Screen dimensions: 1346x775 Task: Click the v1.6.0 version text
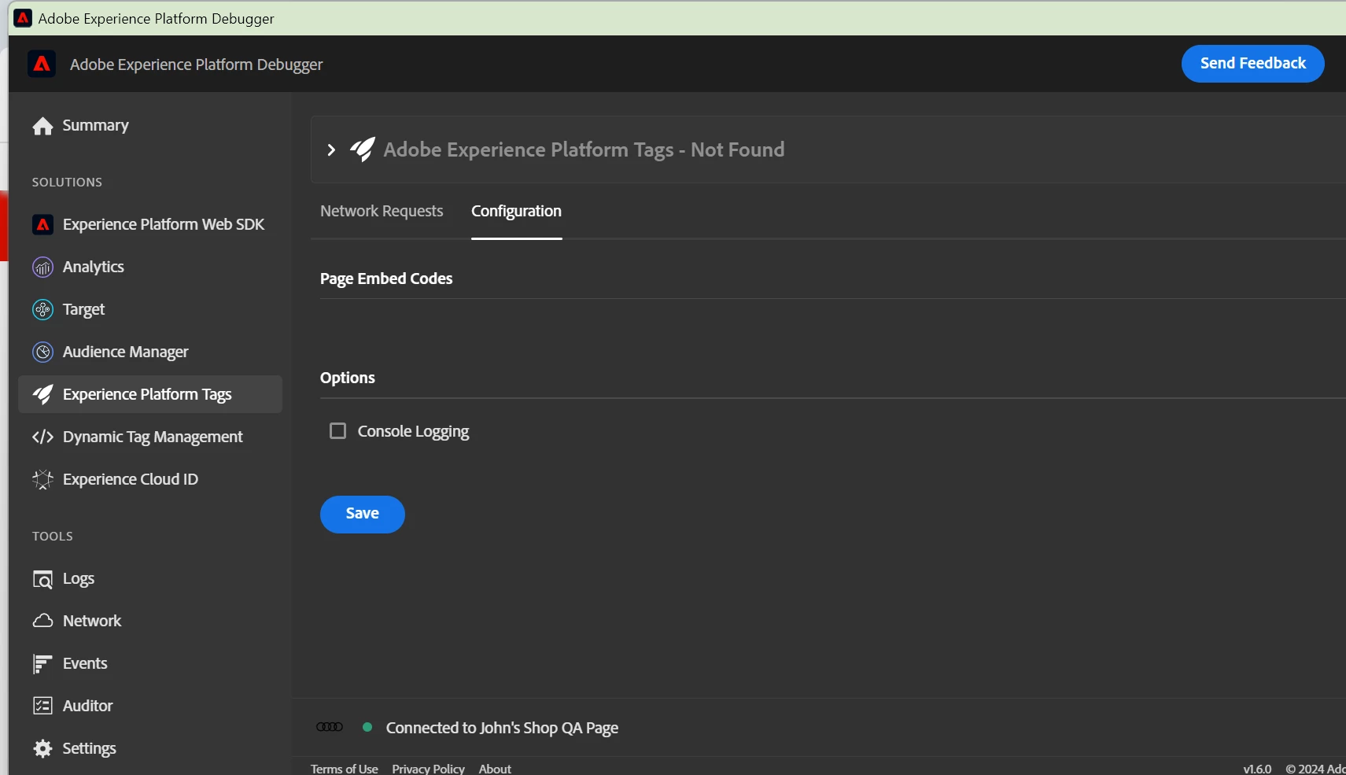click(1257, 769)
